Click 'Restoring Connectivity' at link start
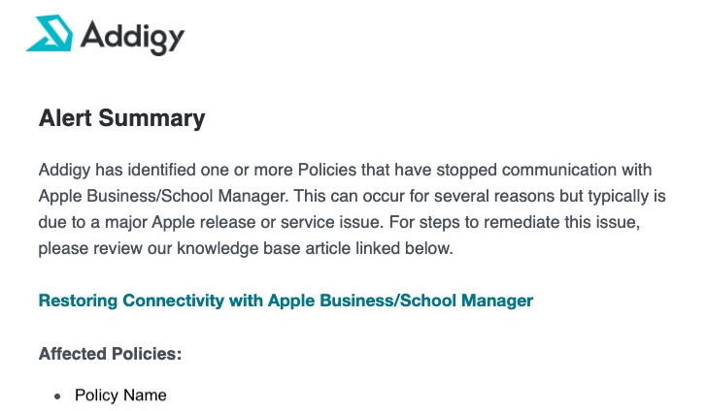The image size is (707, 411). pyautogui.click(x=131, y=300)
